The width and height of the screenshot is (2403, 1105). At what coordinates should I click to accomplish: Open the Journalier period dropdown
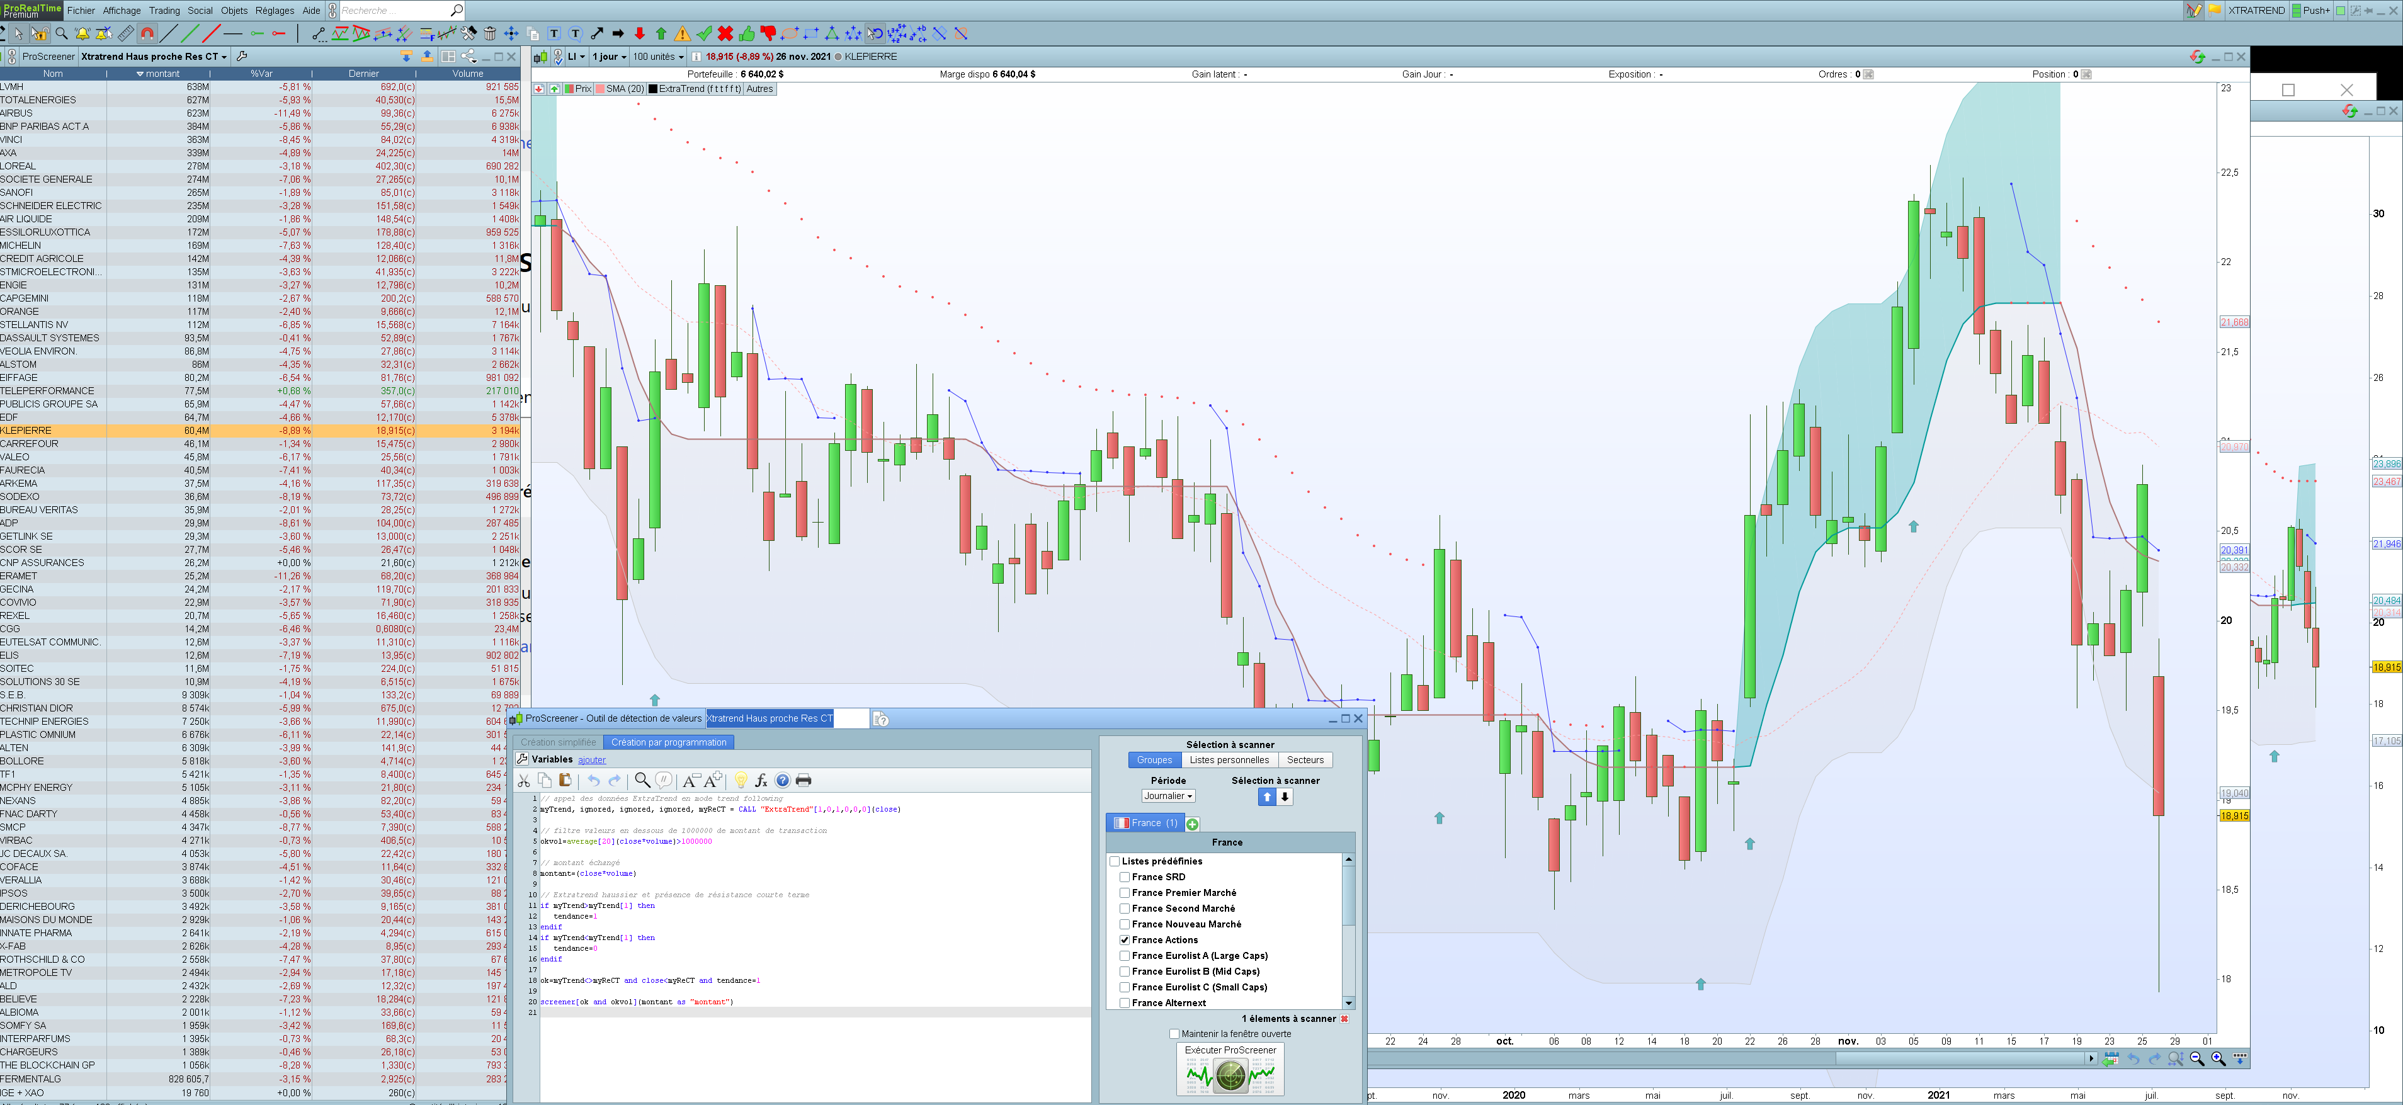(x=1168, y=796)
